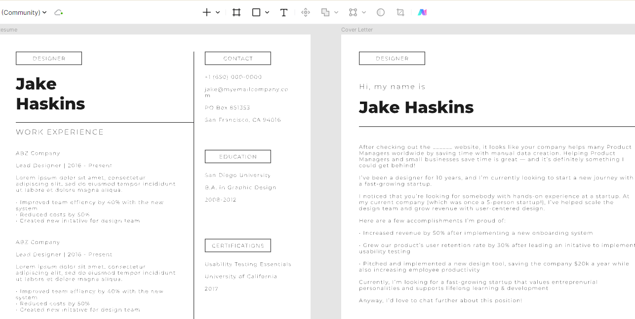Expand the plus tool options chevron
The image size is (635, 319).
tap(218, 12)
